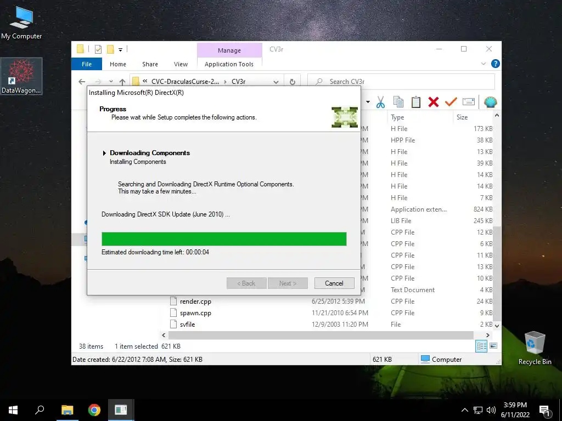Switch to the View ribbon tab
562x421 pixels.
pos(181,64)
